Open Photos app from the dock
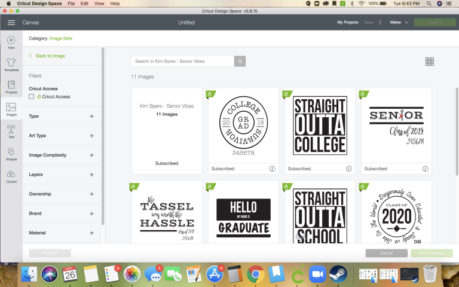 132,274
